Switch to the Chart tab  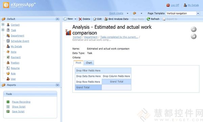point(89,63)
